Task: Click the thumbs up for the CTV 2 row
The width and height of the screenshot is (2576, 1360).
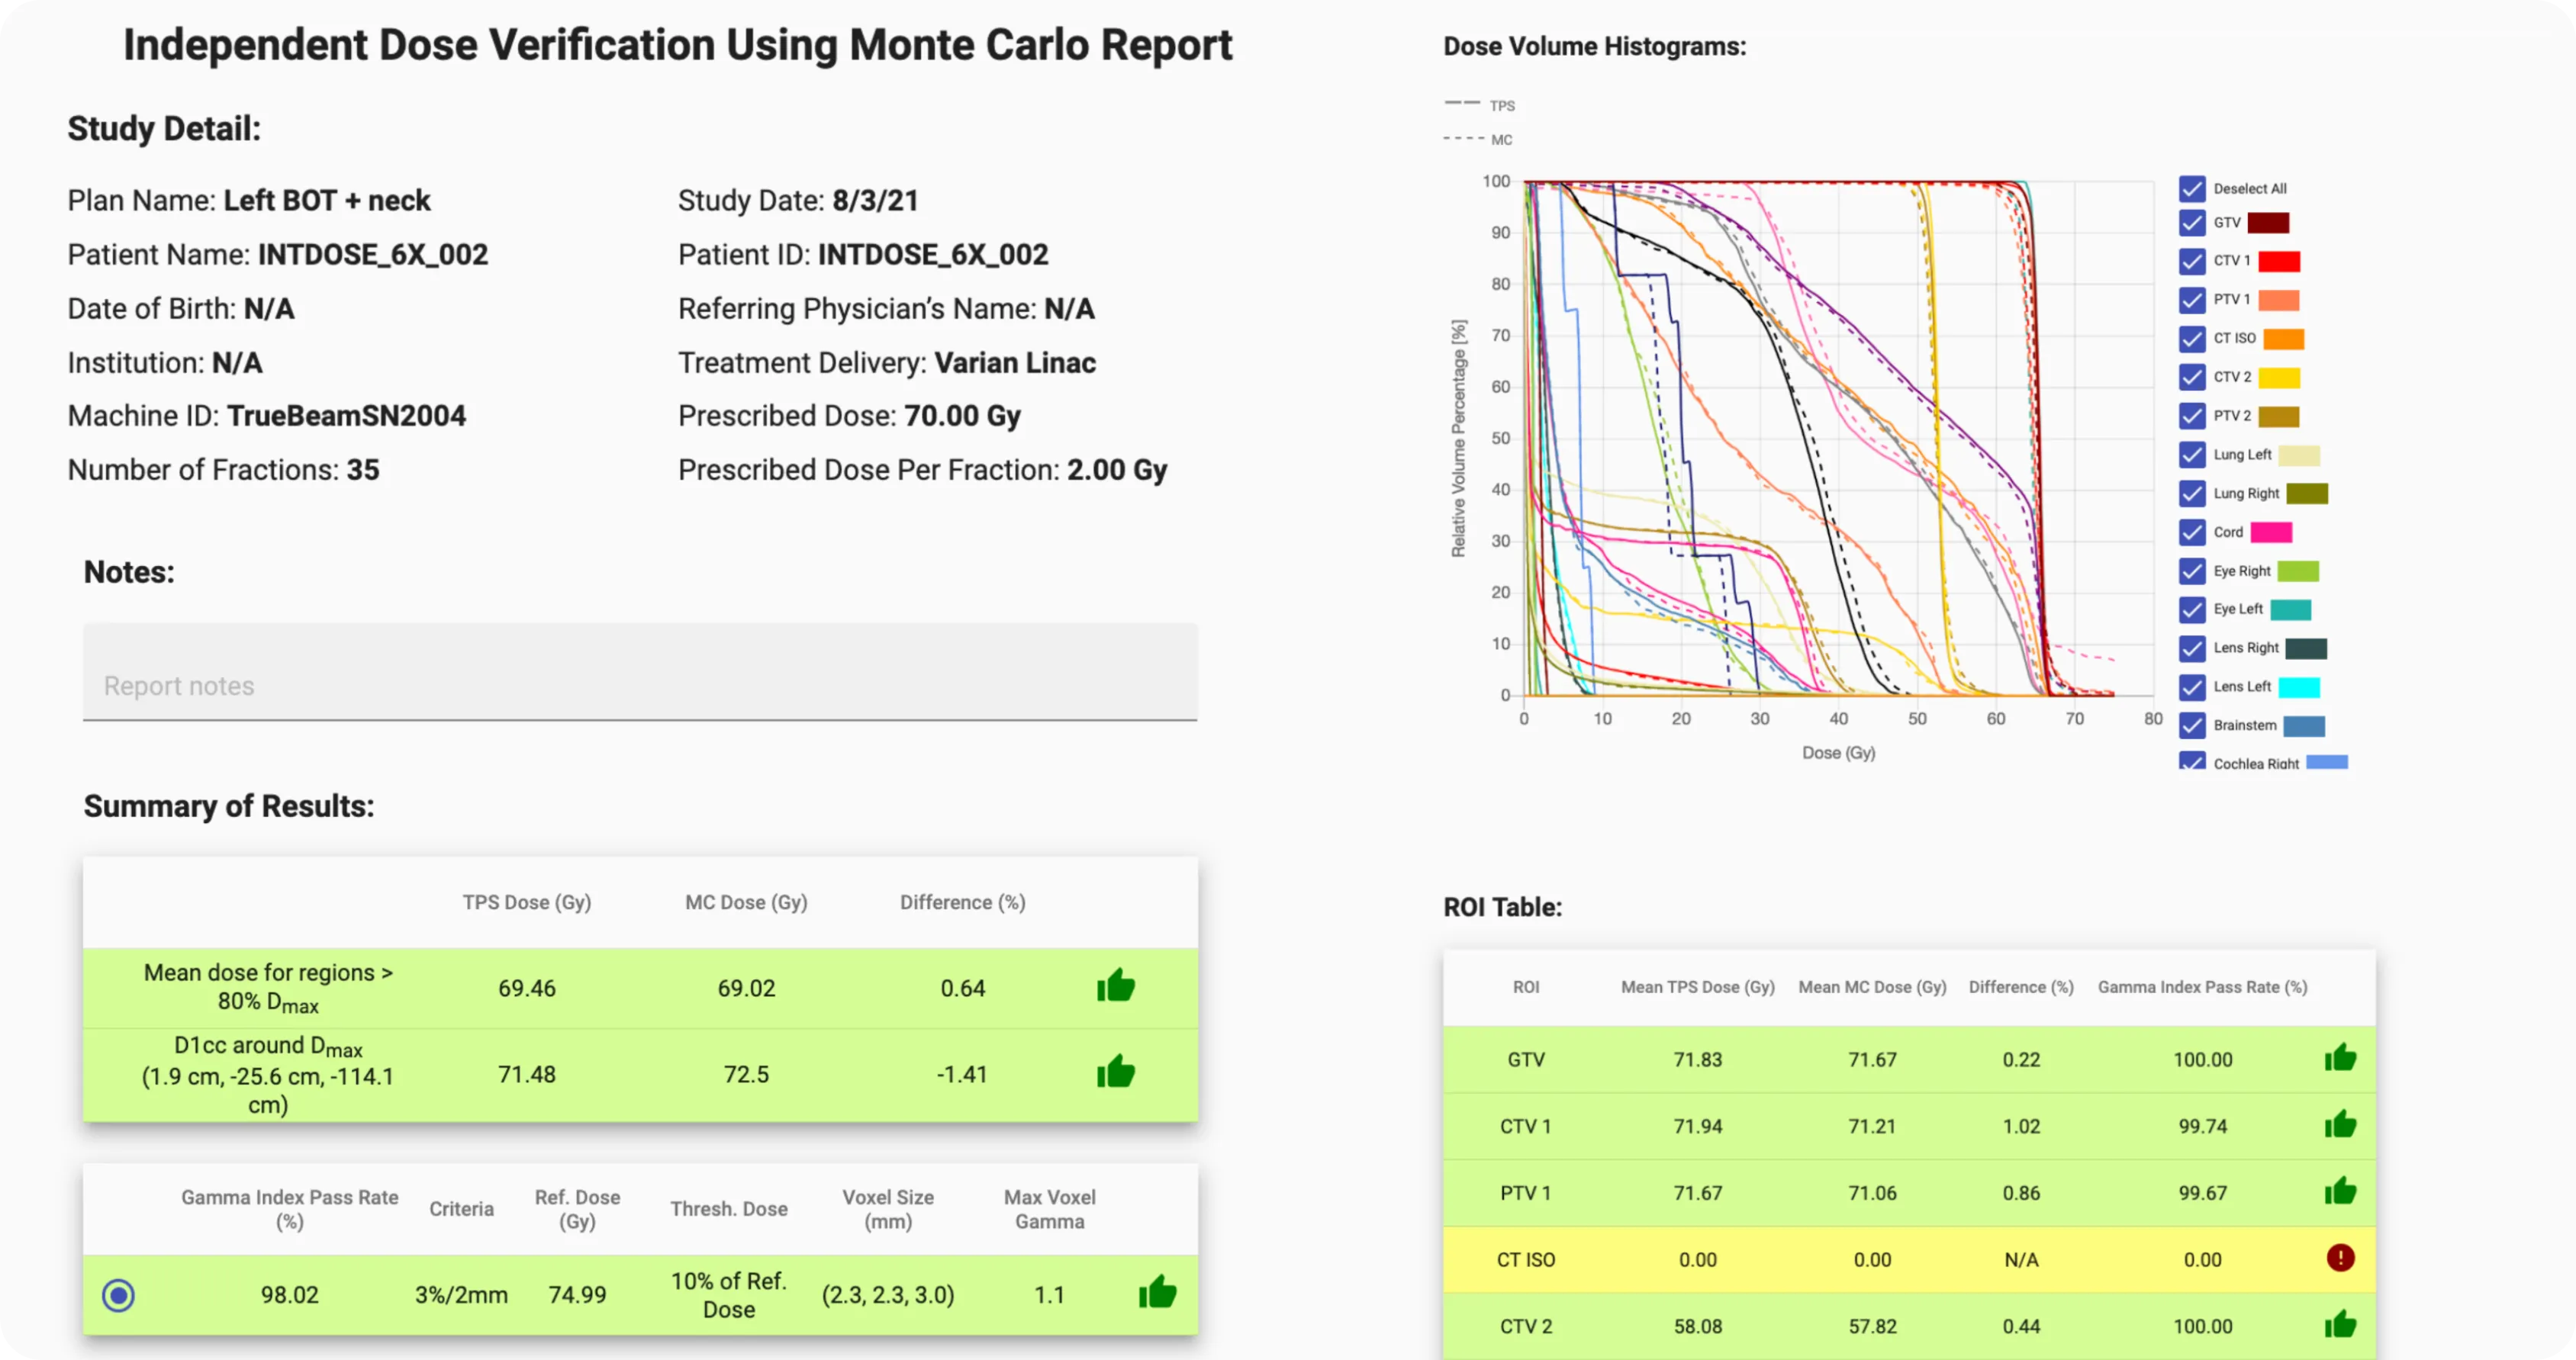Action: pyautogui.click(x=2341, y=1324)
